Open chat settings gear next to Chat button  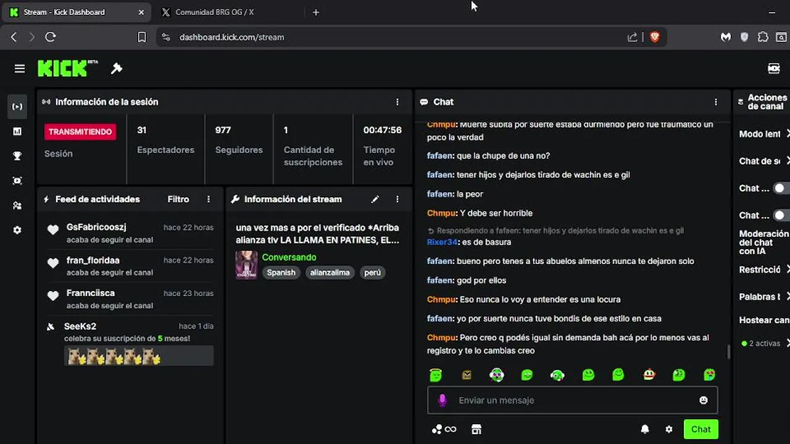coord(669,429)
